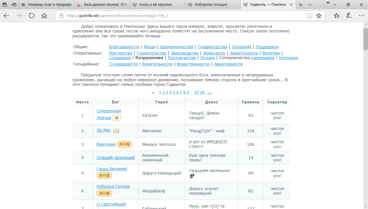Reload the page with the refresh icon
The image size is (368, 209).
32,16
